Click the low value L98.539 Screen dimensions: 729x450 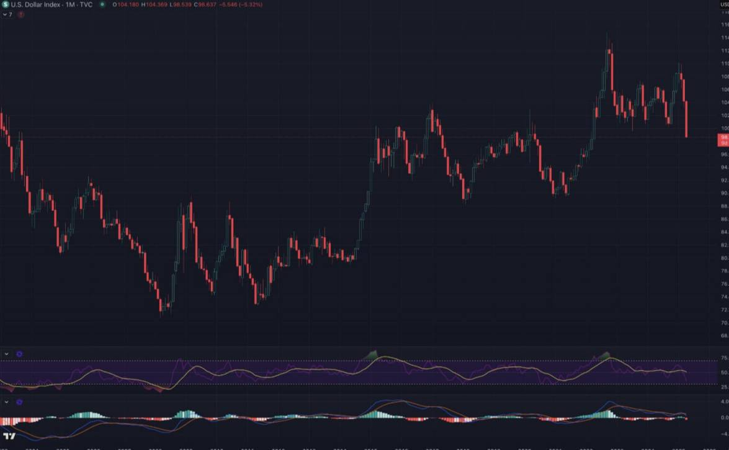[181, 4]
